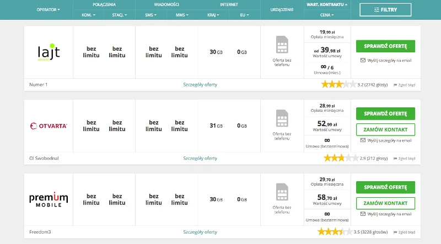Click flag icon for Freedom3 offer

pyautogui.click(x=395, y=232)
